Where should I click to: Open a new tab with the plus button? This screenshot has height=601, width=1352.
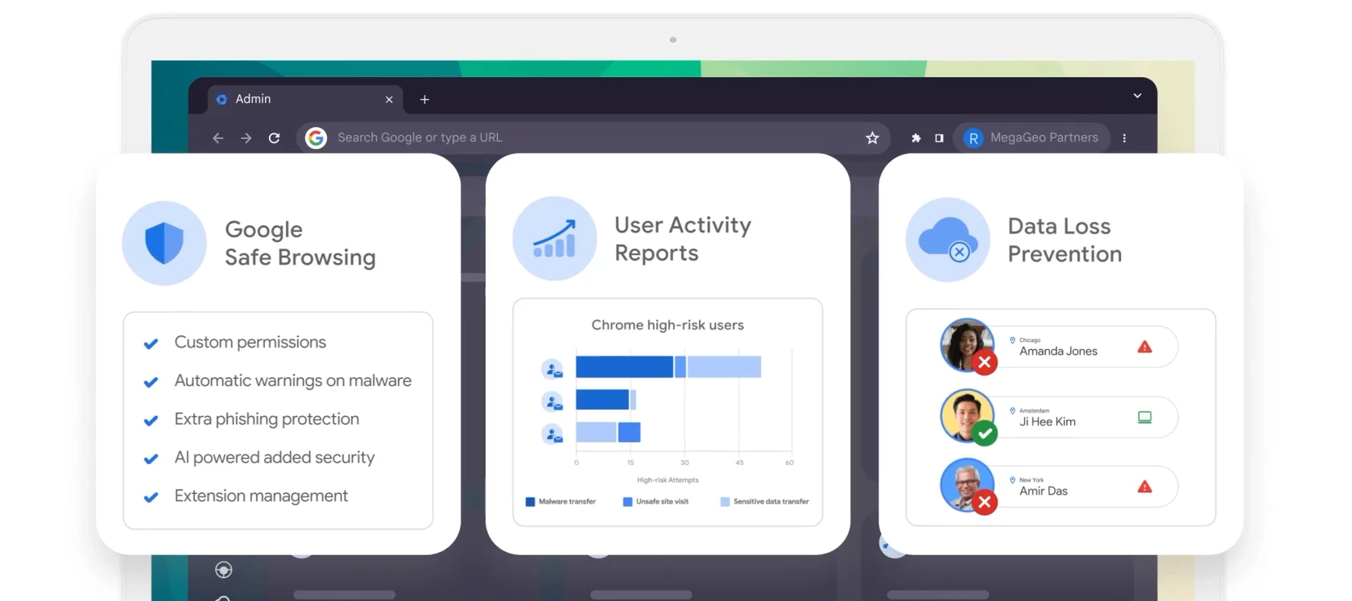424,100
